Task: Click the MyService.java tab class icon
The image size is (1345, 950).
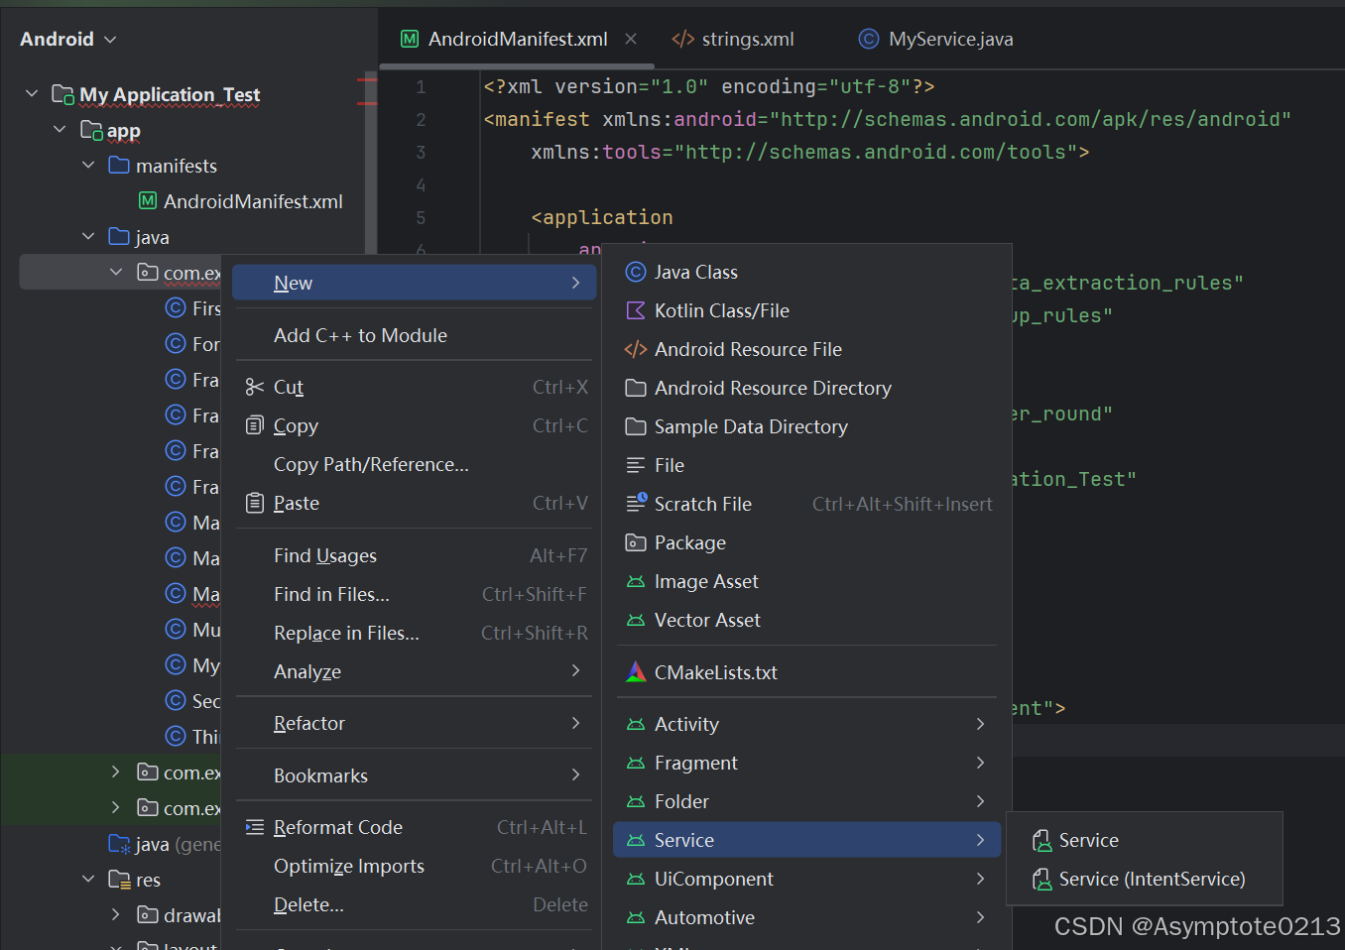Action: [869, 39]
